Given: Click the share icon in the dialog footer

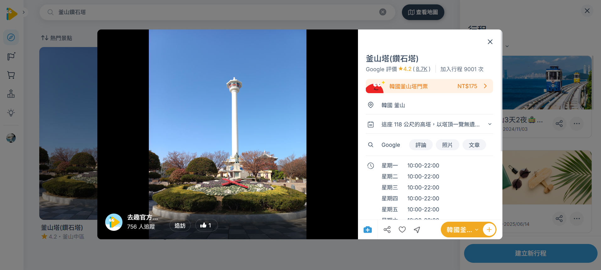Looking at the screenshot, I should (387, 230).
